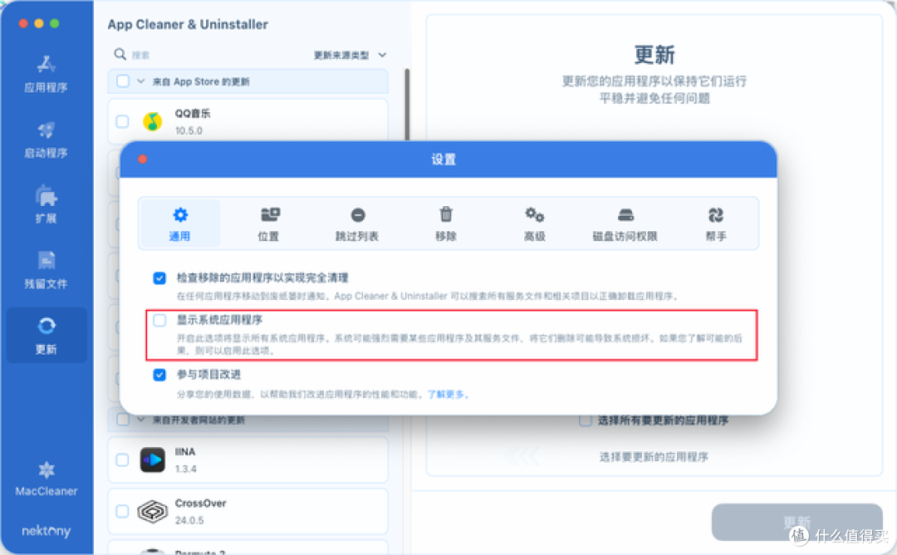Select the 更新 sidebar section
Screen dimensions: 897x555
pos(47,336)
